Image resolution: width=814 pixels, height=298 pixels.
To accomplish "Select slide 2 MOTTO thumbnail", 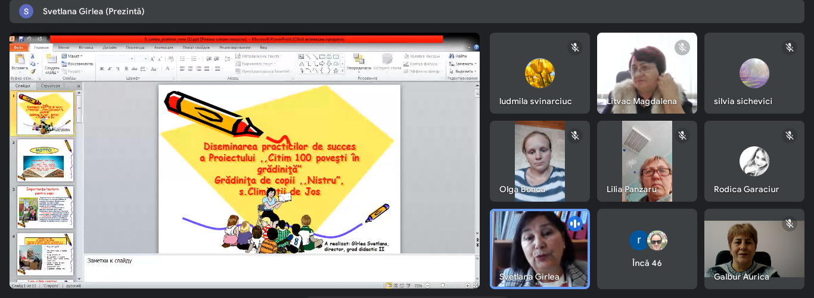I will click(45, 159).
